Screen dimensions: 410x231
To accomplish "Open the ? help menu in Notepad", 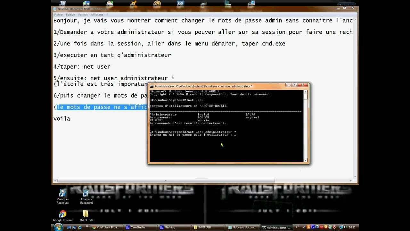I will (x=107, y=15).
